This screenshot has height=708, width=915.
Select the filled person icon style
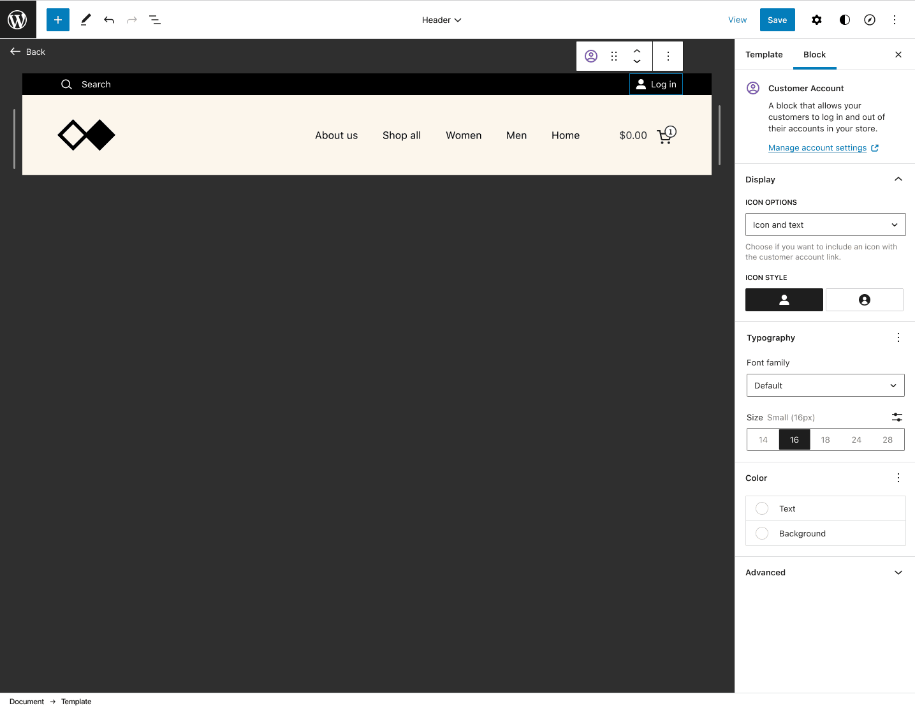pyautogui.click(x=784, y=300)
